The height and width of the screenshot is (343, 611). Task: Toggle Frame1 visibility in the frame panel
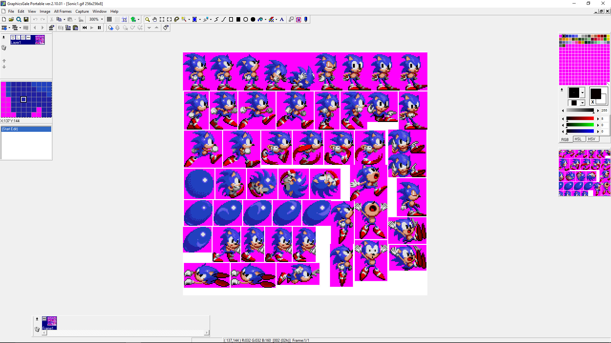point(44,319)
